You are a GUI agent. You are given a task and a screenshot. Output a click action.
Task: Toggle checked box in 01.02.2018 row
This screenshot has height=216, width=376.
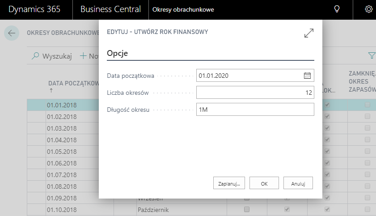[327, 116]
